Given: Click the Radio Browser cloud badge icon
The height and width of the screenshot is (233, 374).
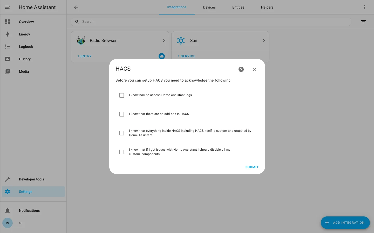Looking at the screenshot, I should point(162,56).
